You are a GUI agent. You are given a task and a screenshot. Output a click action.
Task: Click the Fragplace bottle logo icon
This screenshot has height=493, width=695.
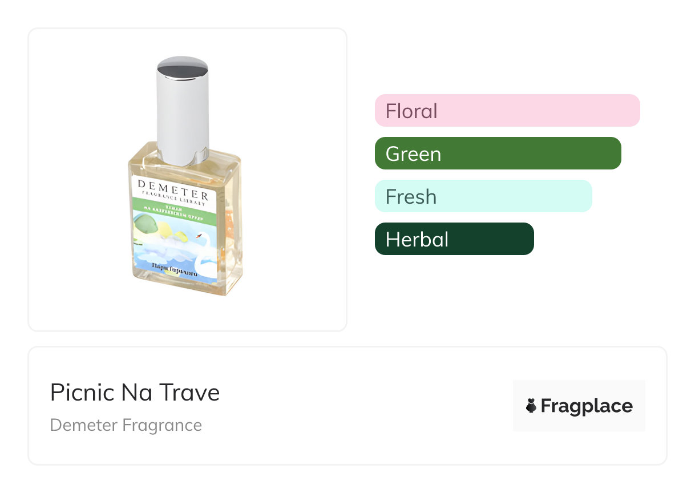(531, 406)
